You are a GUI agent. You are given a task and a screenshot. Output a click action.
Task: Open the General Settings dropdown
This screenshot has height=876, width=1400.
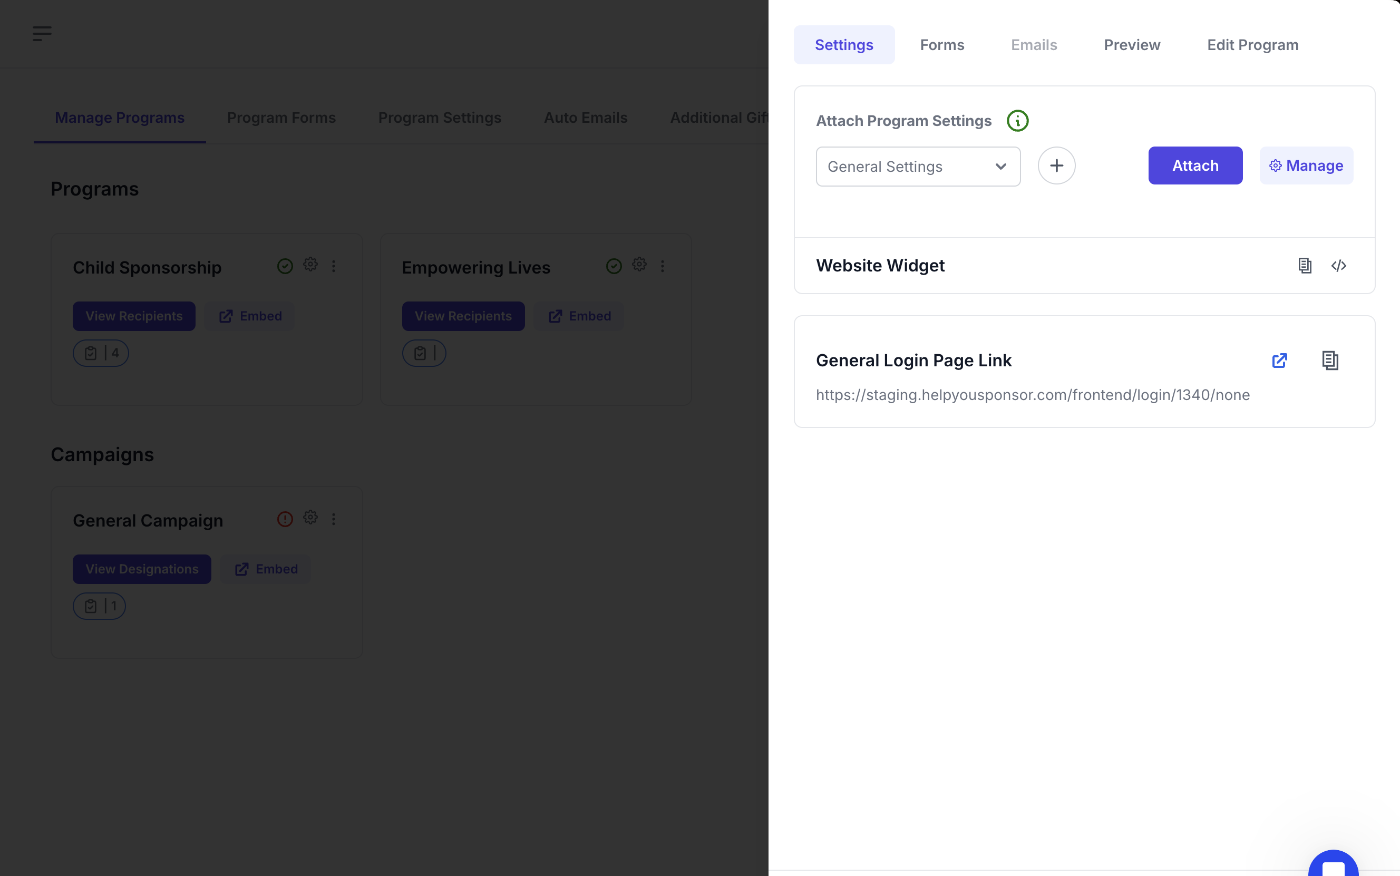pyautogui.click(x=918, y=167)
